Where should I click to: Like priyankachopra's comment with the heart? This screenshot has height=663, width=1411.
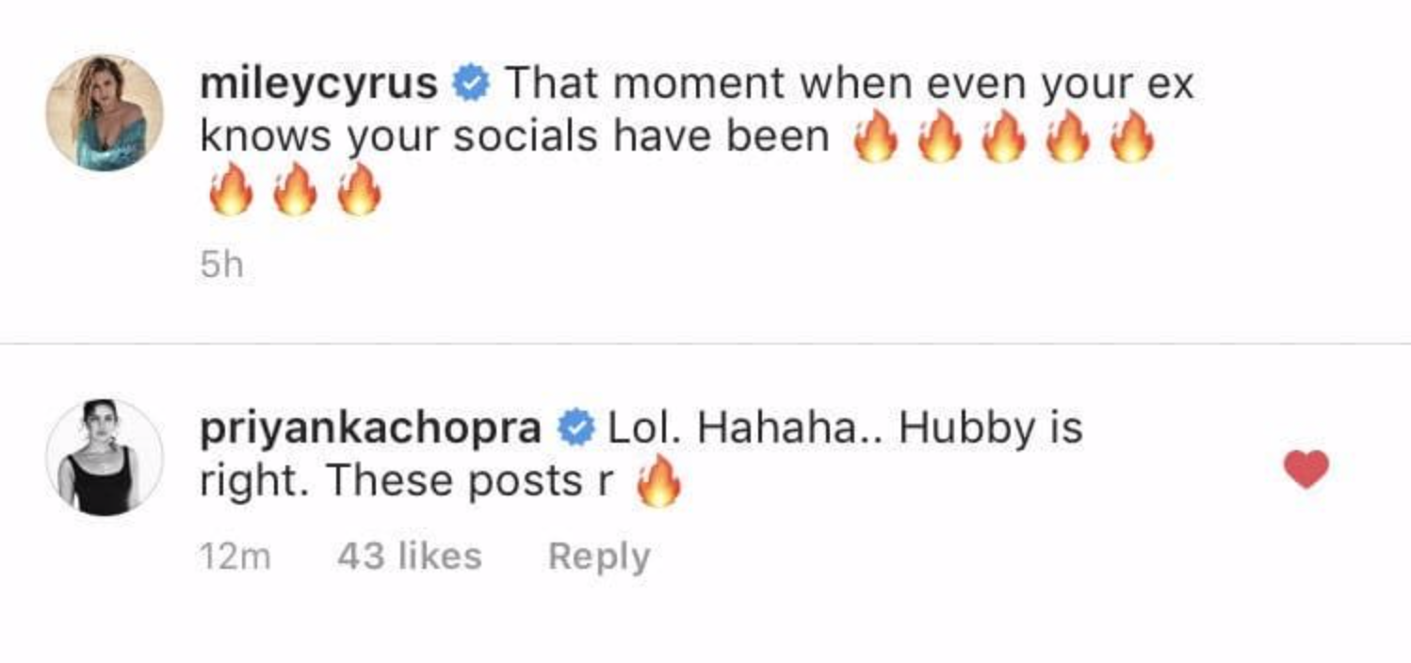(x=1306, y=469)
